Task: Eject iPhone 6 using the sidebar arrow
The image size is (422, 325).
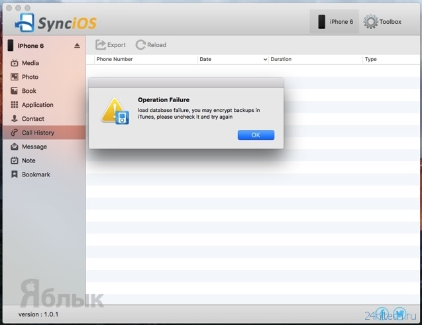Action: (77, 46)
